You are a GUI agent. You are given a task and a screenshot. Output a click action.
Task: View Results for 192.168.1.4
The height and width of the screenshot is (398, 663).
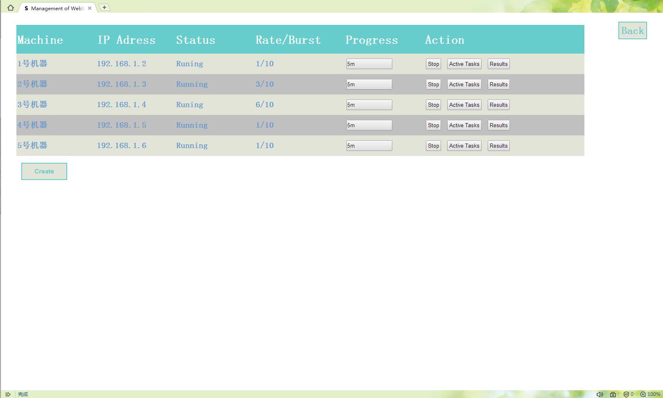(x=498, y=105)
